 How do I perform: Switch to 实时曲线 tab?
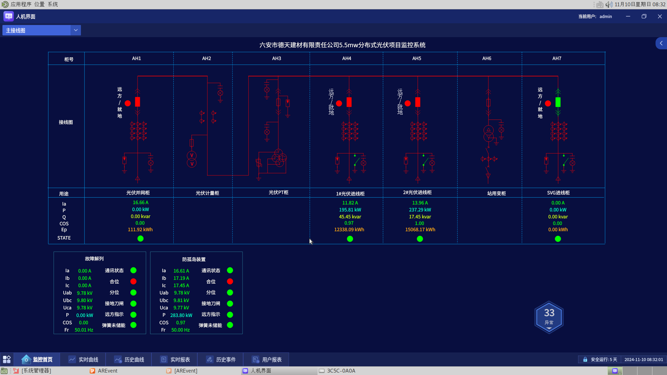coord(83,359)
